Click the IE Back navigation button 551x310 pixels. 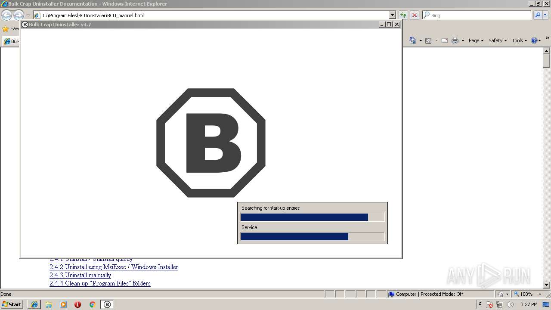6,15
